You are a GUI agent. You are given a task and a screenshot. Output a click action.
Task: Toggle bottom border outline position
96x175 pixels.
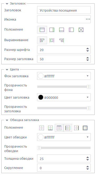point(50,128)
